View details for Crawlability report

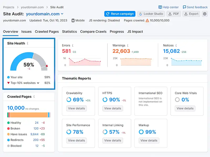(x=76, y=108)
